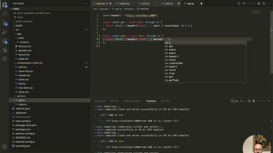Viewport: 273px width, 153px height.
Task: Click the editor minimap preview
Action: [257, 12]
